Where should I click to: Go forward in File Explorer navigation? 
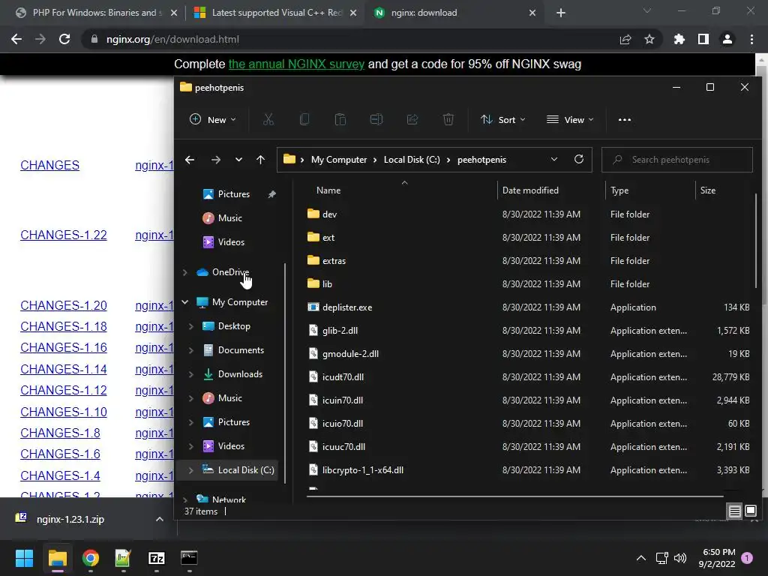point(215,160)
